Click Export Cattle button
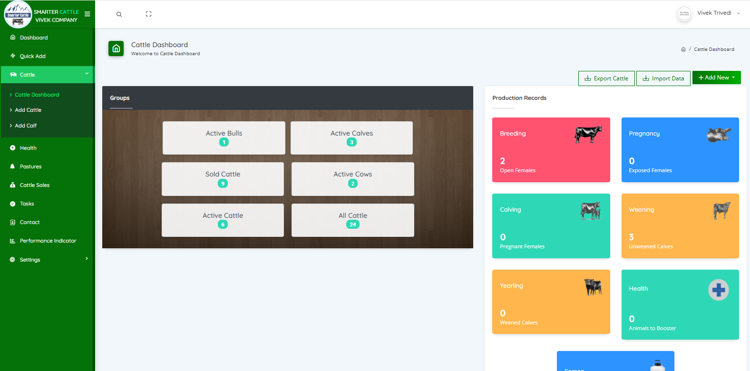 pyautogui.click(x=606, y=78)
